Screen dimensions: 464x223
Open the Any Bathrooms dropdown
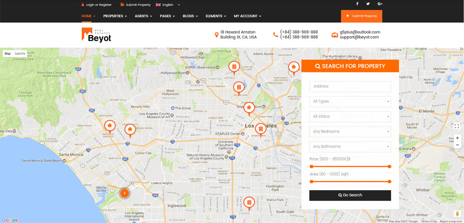click(x=350, y=147)
